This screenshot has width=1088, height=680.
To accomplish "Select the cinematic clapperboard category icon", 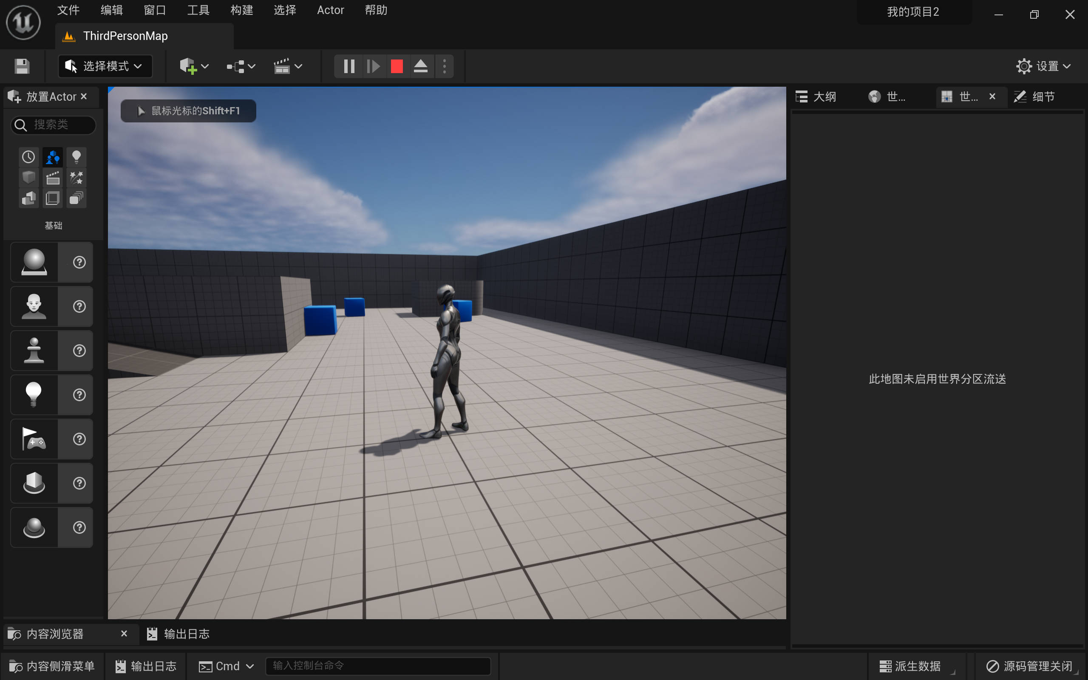I will [x=53, y=178].
